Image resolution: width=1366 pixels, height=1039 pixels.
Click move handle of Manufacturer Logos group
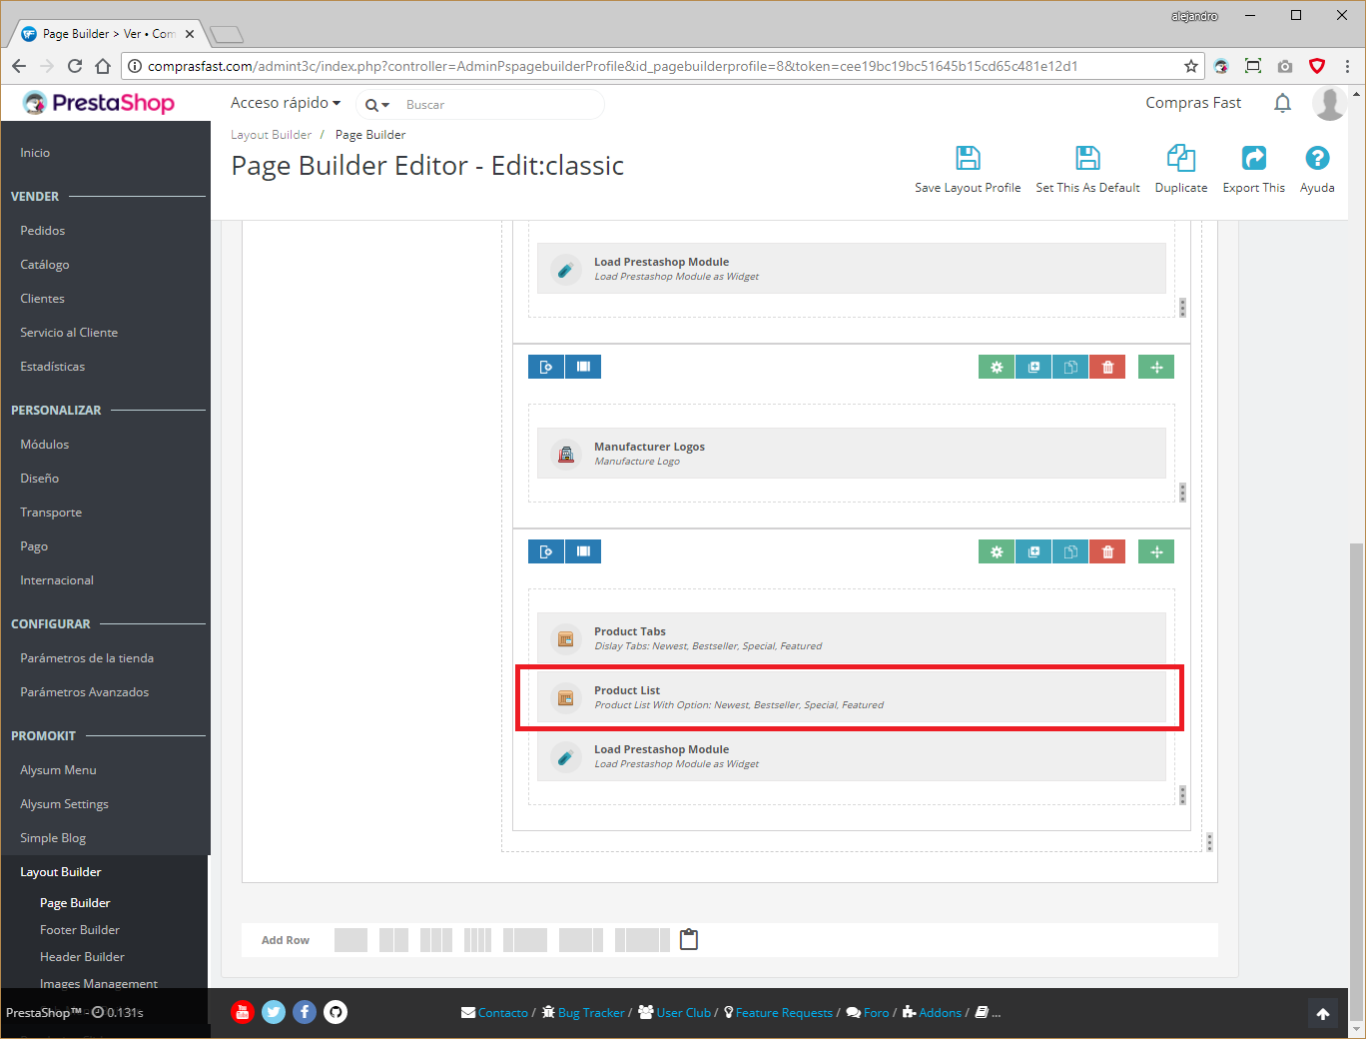point(1156,367)
